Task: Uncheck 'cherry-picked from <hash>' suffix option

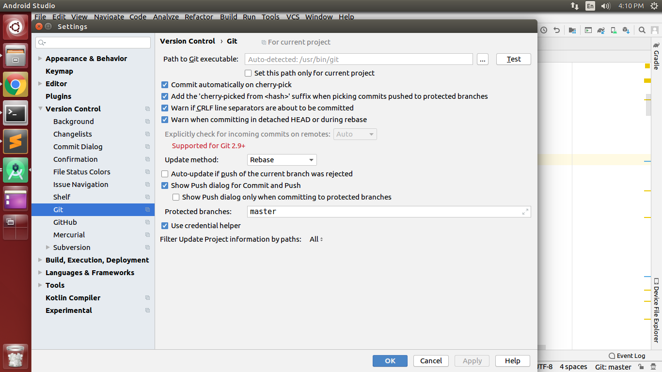Action: pyautogui.click(x=165, y=96)
